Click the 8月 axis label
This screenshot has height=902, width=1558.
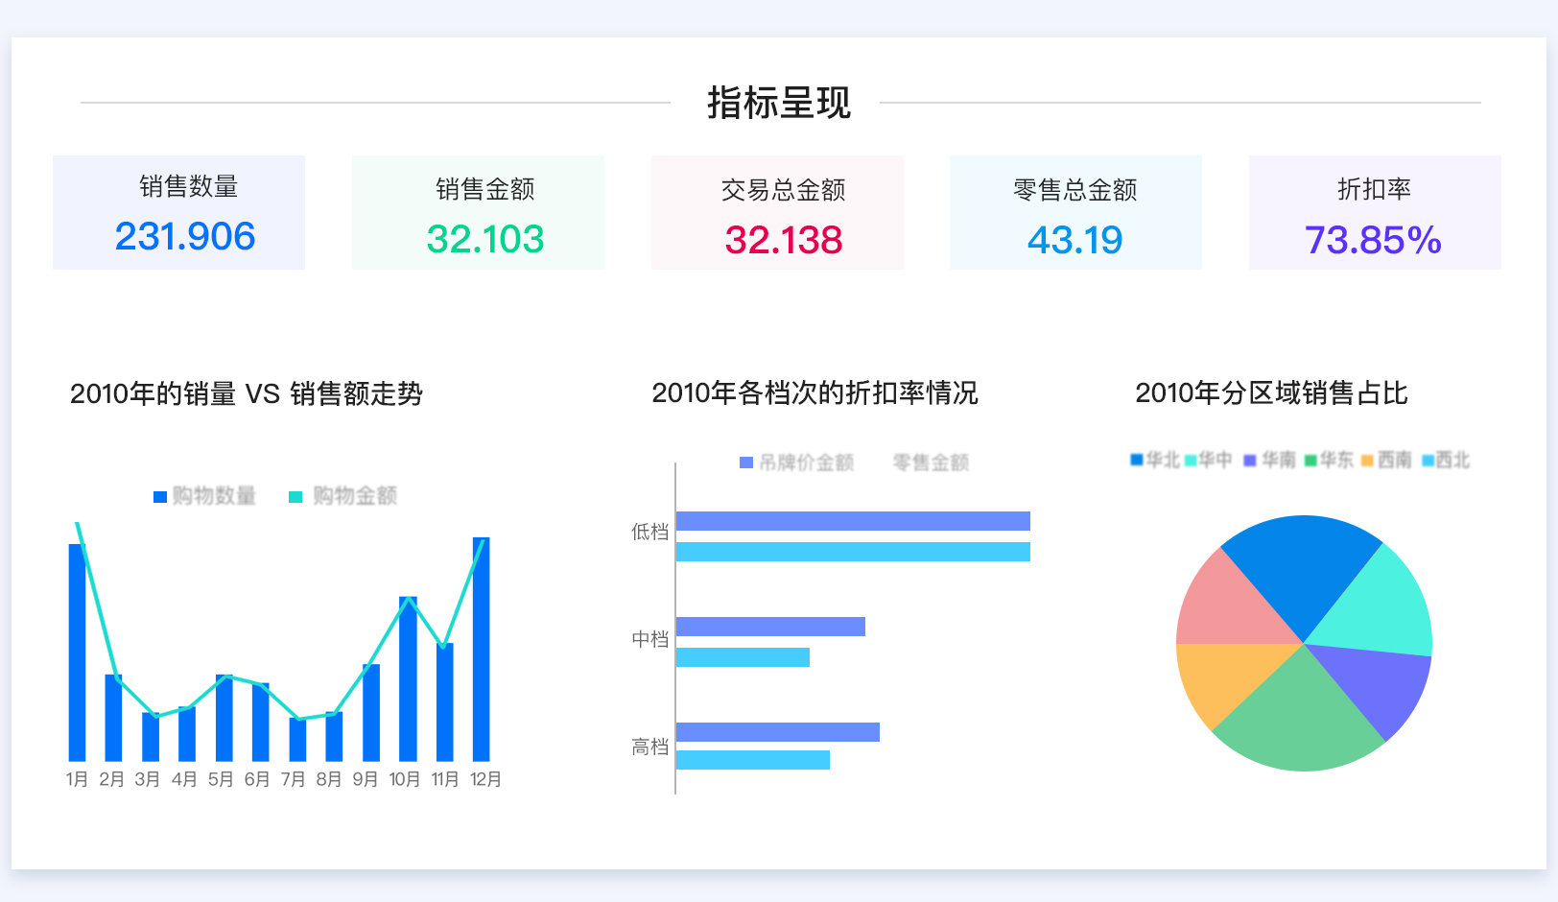coord(329,779)
